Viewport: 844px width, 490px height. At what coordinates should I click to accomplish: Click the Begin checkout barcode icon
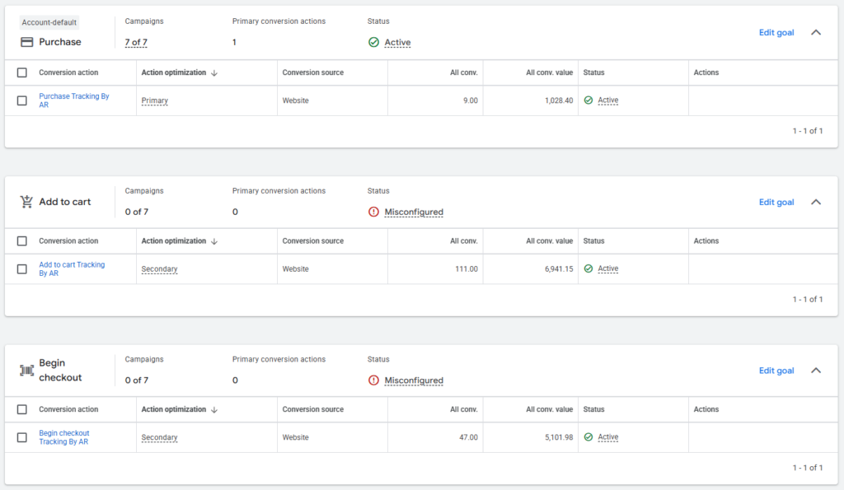tap(26, 370)
